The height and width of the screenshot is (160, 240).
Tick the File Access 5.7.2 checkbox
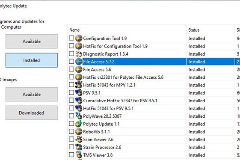pos(71,62)
